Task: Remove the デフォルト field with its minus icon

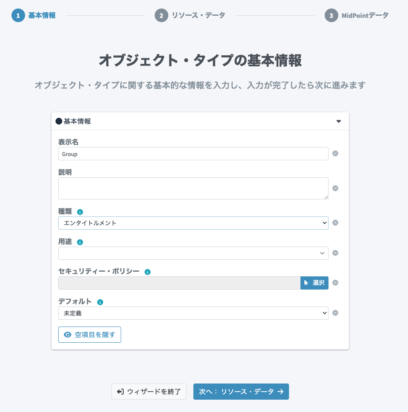Action: pyautogui.click(x=335, y=313)
